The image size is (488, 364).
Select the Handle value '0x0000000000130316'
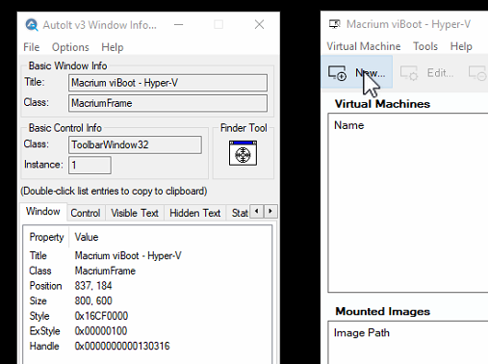122,346
